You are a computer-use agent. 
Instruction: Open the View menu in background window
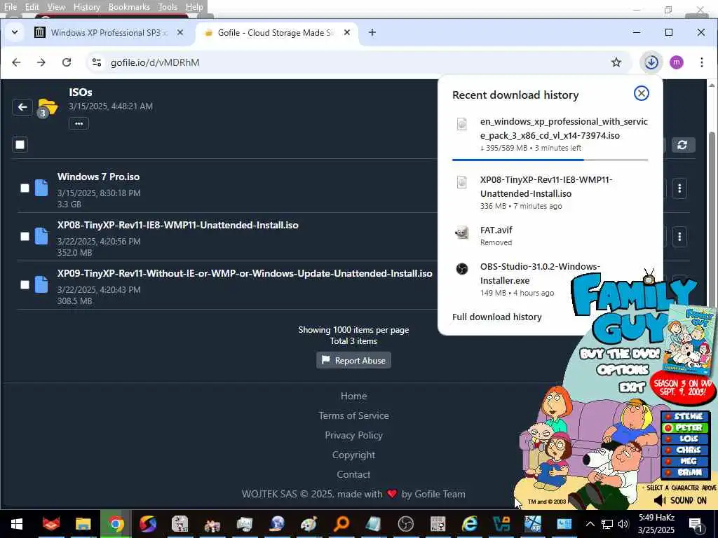56,7
